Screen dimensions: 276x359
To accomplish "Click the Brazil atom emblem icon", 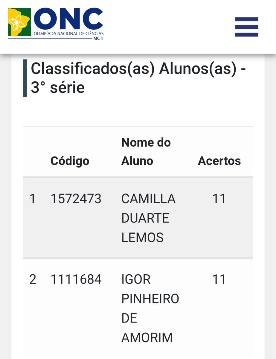I will (19, 22).
